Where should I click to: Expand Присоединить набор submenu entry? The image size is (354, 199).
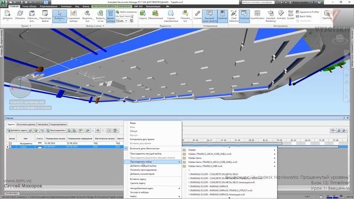(x=153, y=162)
